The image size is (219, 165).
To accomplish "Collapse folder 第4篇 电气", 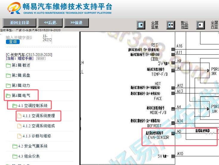I will [x=21, y=95].
